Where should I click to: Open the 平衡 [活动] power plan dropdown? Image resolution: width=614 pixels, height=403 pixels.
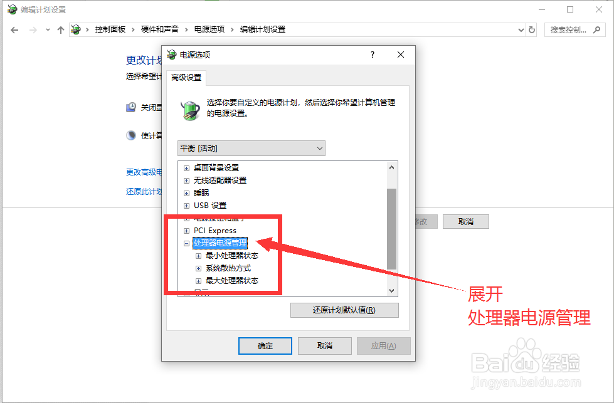(x=251, y=149)
